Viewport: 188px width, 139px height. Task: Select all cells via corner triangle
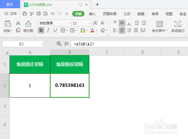[x=6, y=52]
